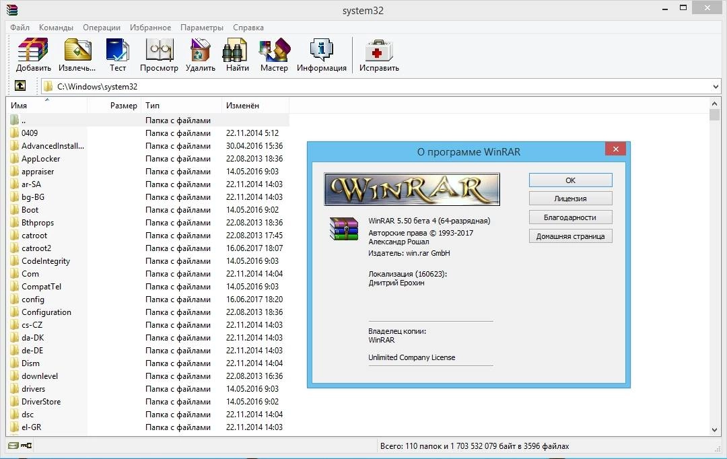Screen dimensions: 727x459
Task: Select the ar-SA folder
Action: click(31, 184)
